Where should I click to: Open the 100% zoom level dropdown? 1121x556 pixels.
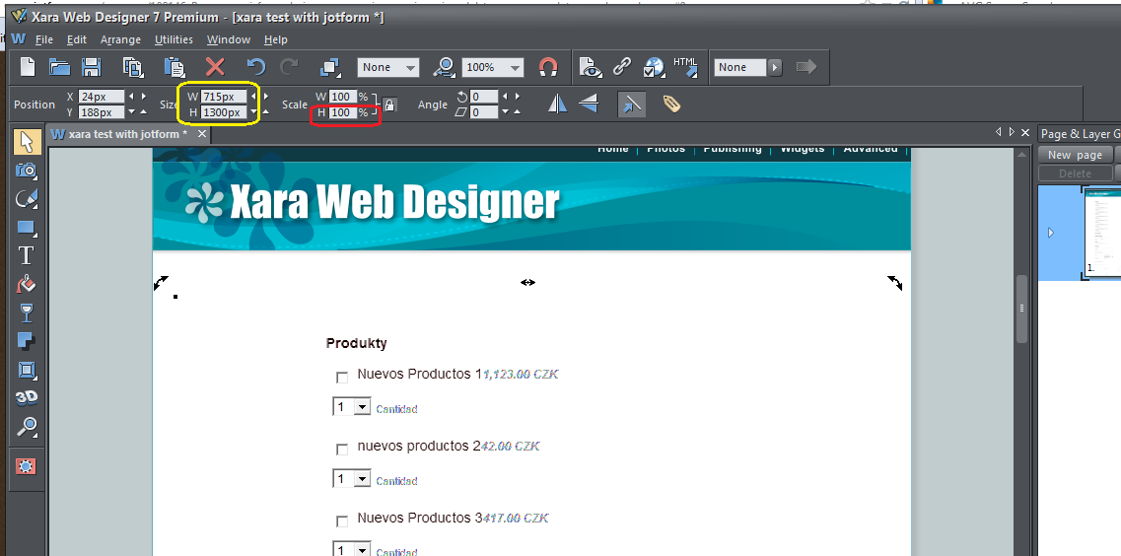click(493, 67)
